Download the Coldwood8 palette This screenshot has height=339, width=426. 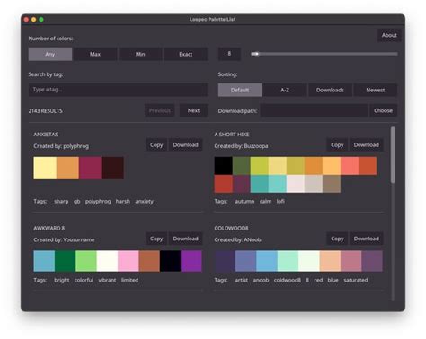[x=366, y=239]
